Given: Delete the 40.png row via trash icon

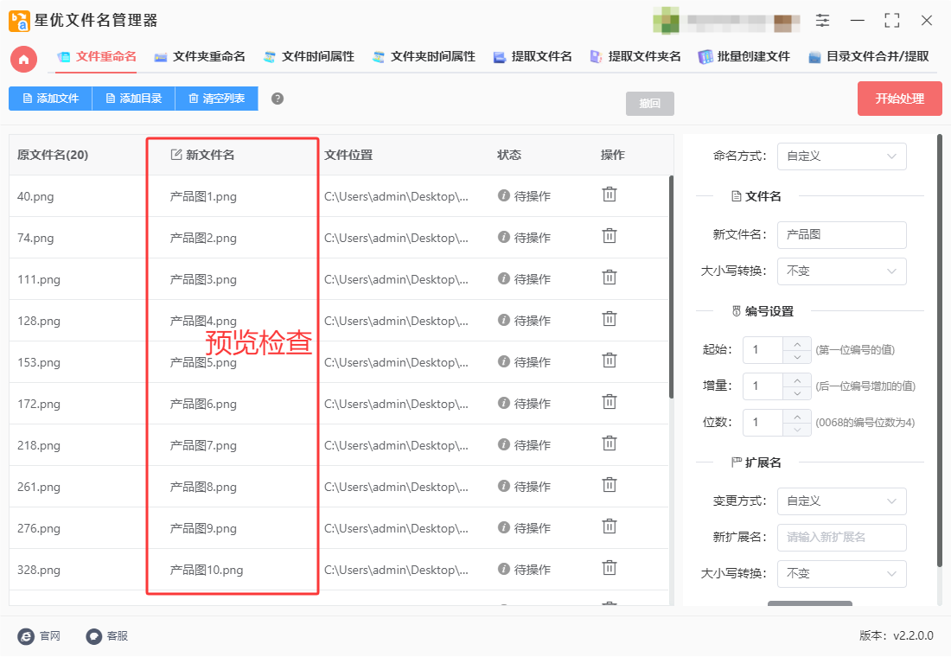Looking at the screenshot, I should 609,195.
